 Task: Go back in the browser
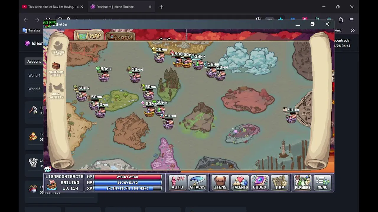(26, 20)
